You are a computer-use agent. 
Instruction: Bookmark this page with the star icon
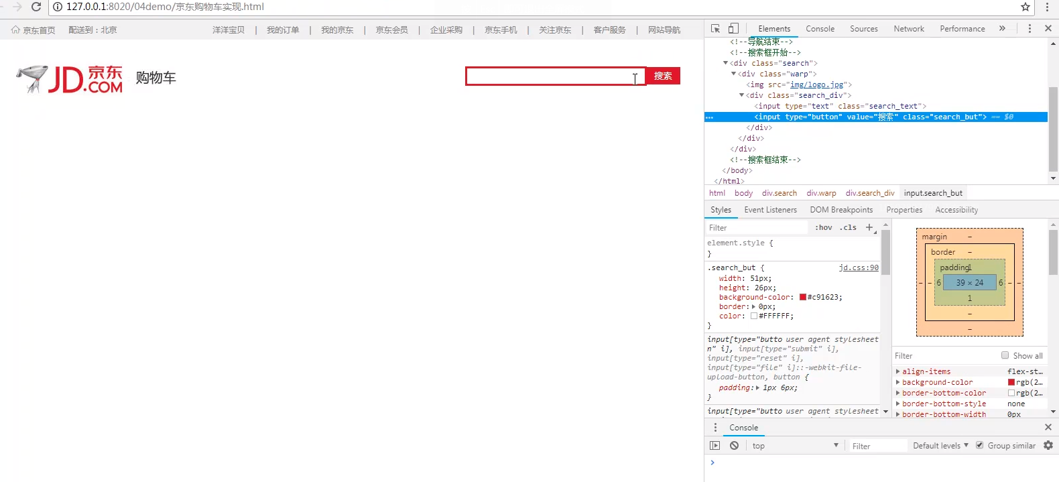coord(1025,7)
